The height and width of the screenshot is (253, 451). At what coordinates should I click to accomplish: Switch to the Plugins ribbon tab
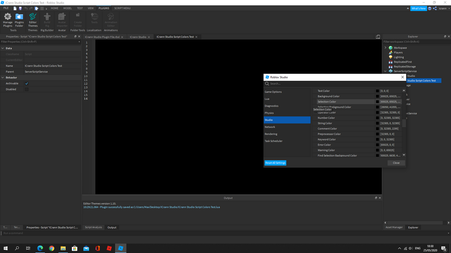pos(104,8)
